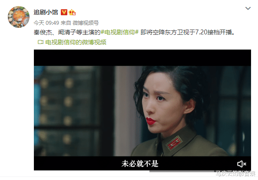The height and width of the screenshot is (180, 258).
Task: Open the 电视剧信仰的微博视频 link
Action: (x=76, y=42)
